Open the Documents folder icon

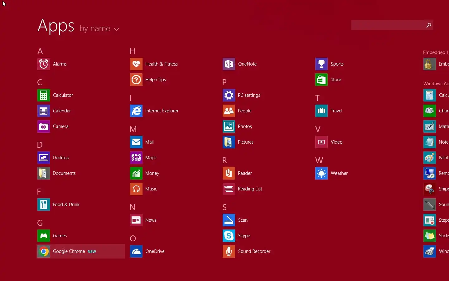click(x=44, y=173)
